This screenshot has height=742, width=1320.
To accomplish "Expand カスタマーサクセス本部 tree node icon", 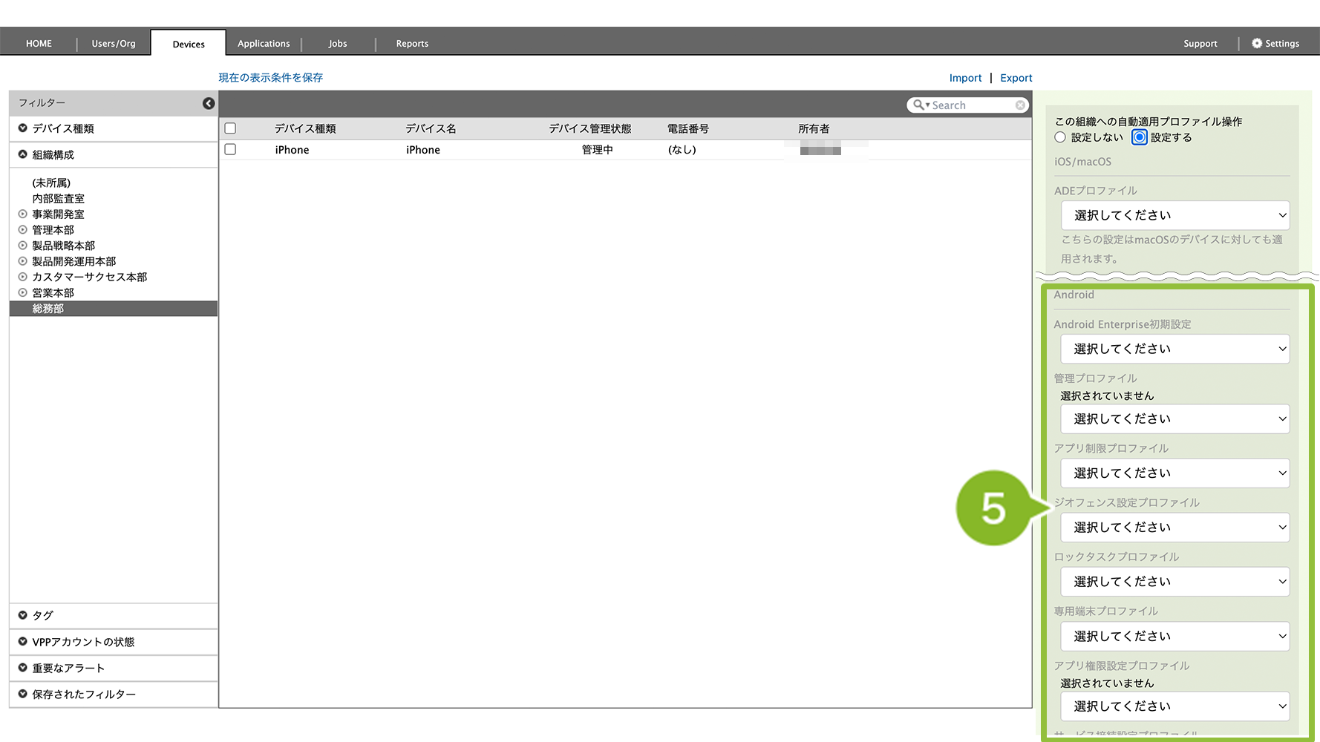I will pos(22,277).
